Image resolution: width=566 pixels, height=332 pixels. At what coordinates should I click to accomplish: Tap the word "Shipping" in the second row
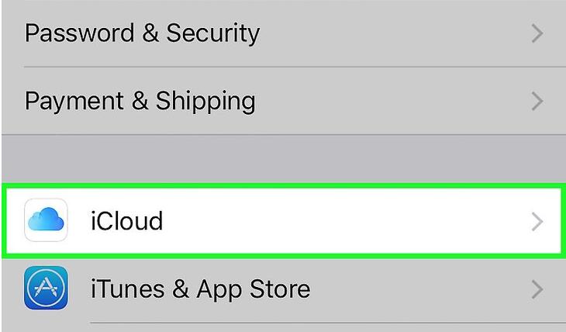205,101
